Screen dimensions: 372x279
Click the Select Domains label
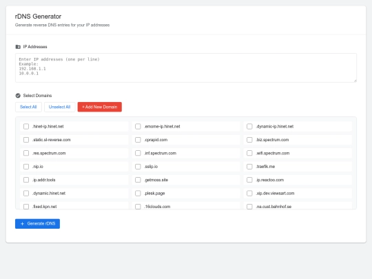[37, 96]
